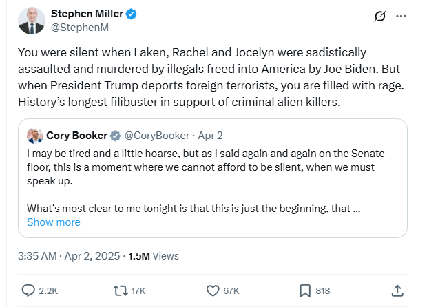Click the 67K likes count
This screenshot has height=307, width=429.
231,290
